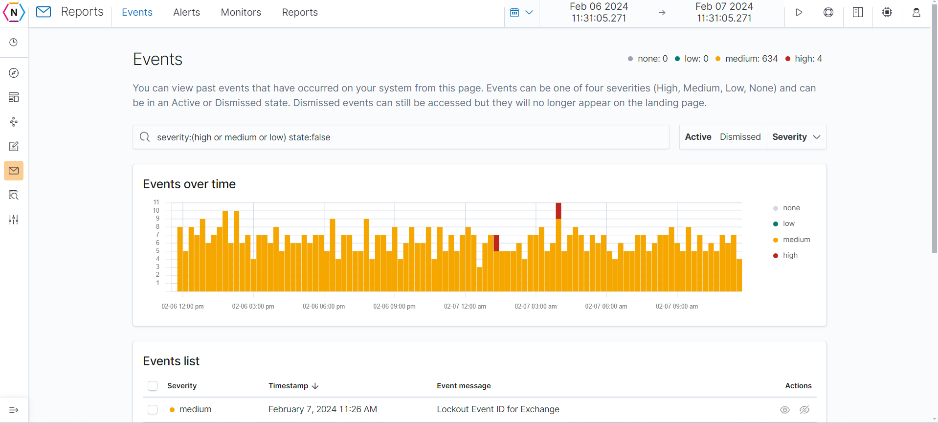
Task: Click the 'medium: 634' summary count
Action: [746, 59]
